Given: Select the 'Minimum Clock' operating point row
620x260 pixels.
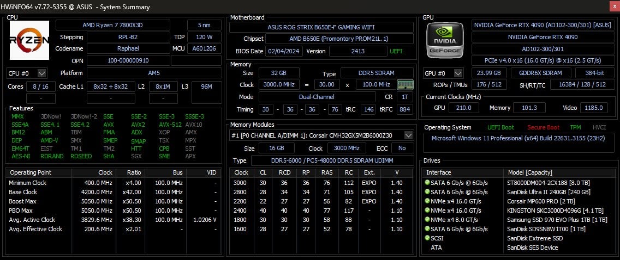Looking at the screenshot, I should 114,183.
